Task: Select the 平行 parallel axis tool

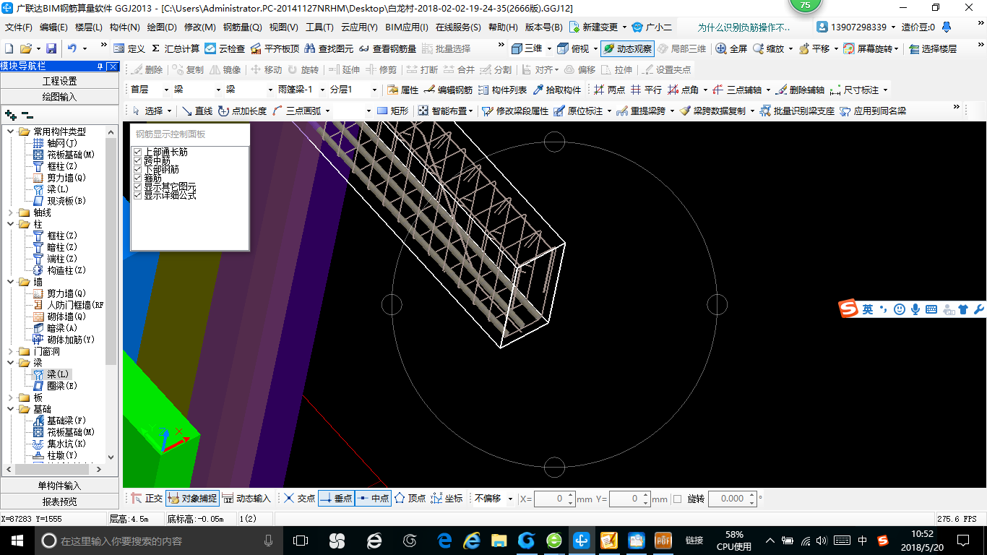Action: 646,90
